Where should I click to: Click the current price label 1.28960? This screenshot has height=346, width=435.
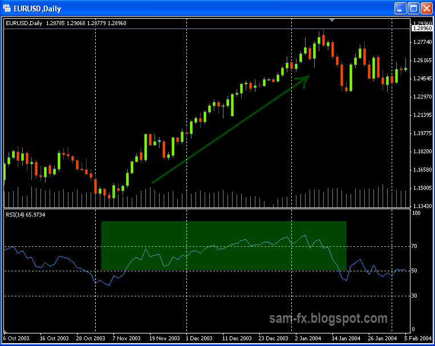422,29
